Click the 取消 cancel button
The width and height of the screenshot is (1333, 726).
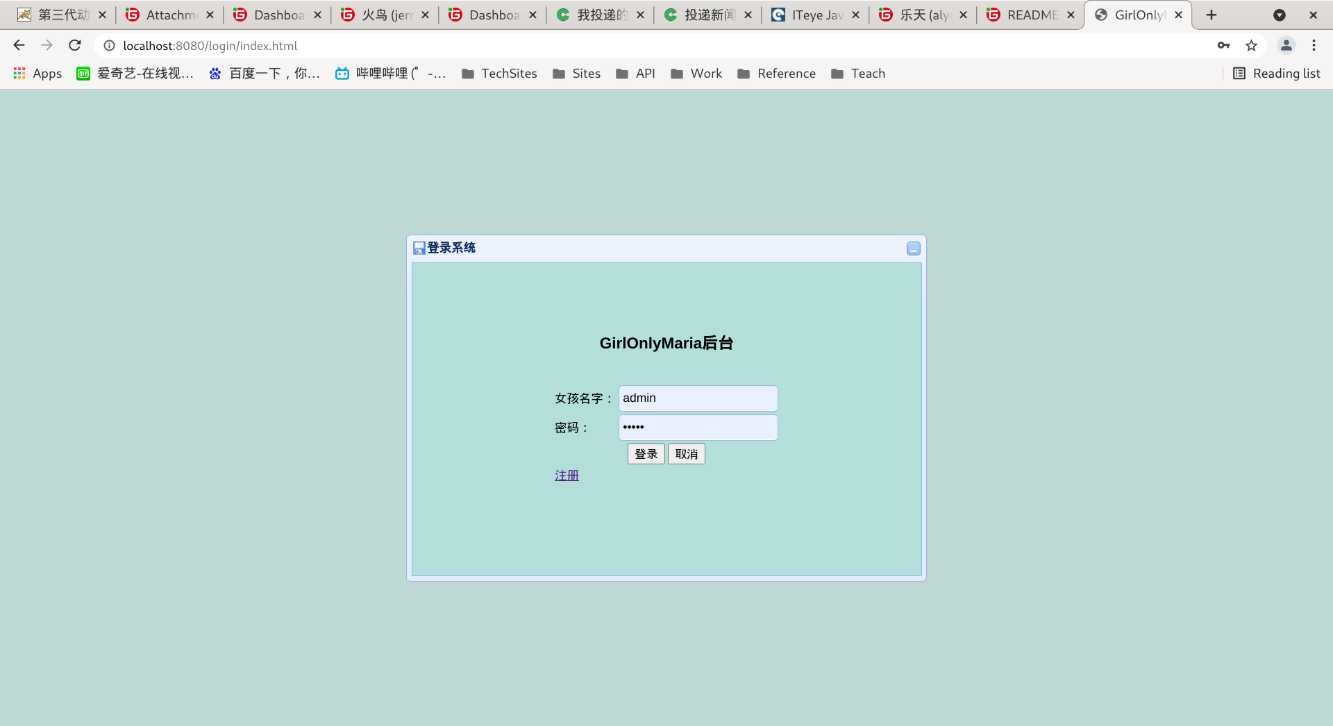click(686, 454)
